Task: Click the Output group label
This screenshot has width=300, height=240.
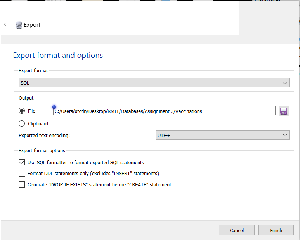Action: pos(26,98)
